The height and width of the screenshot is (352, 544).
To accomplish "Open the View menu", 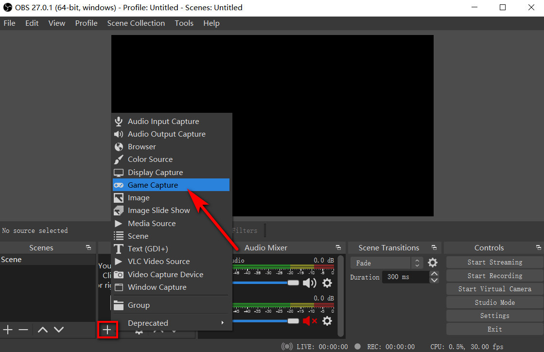I will pyautogui.click(x=57, y=23).
